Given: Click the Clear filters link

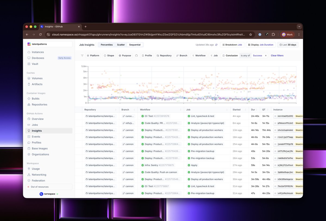Looking at the screenshot, I should pos(277,56).
